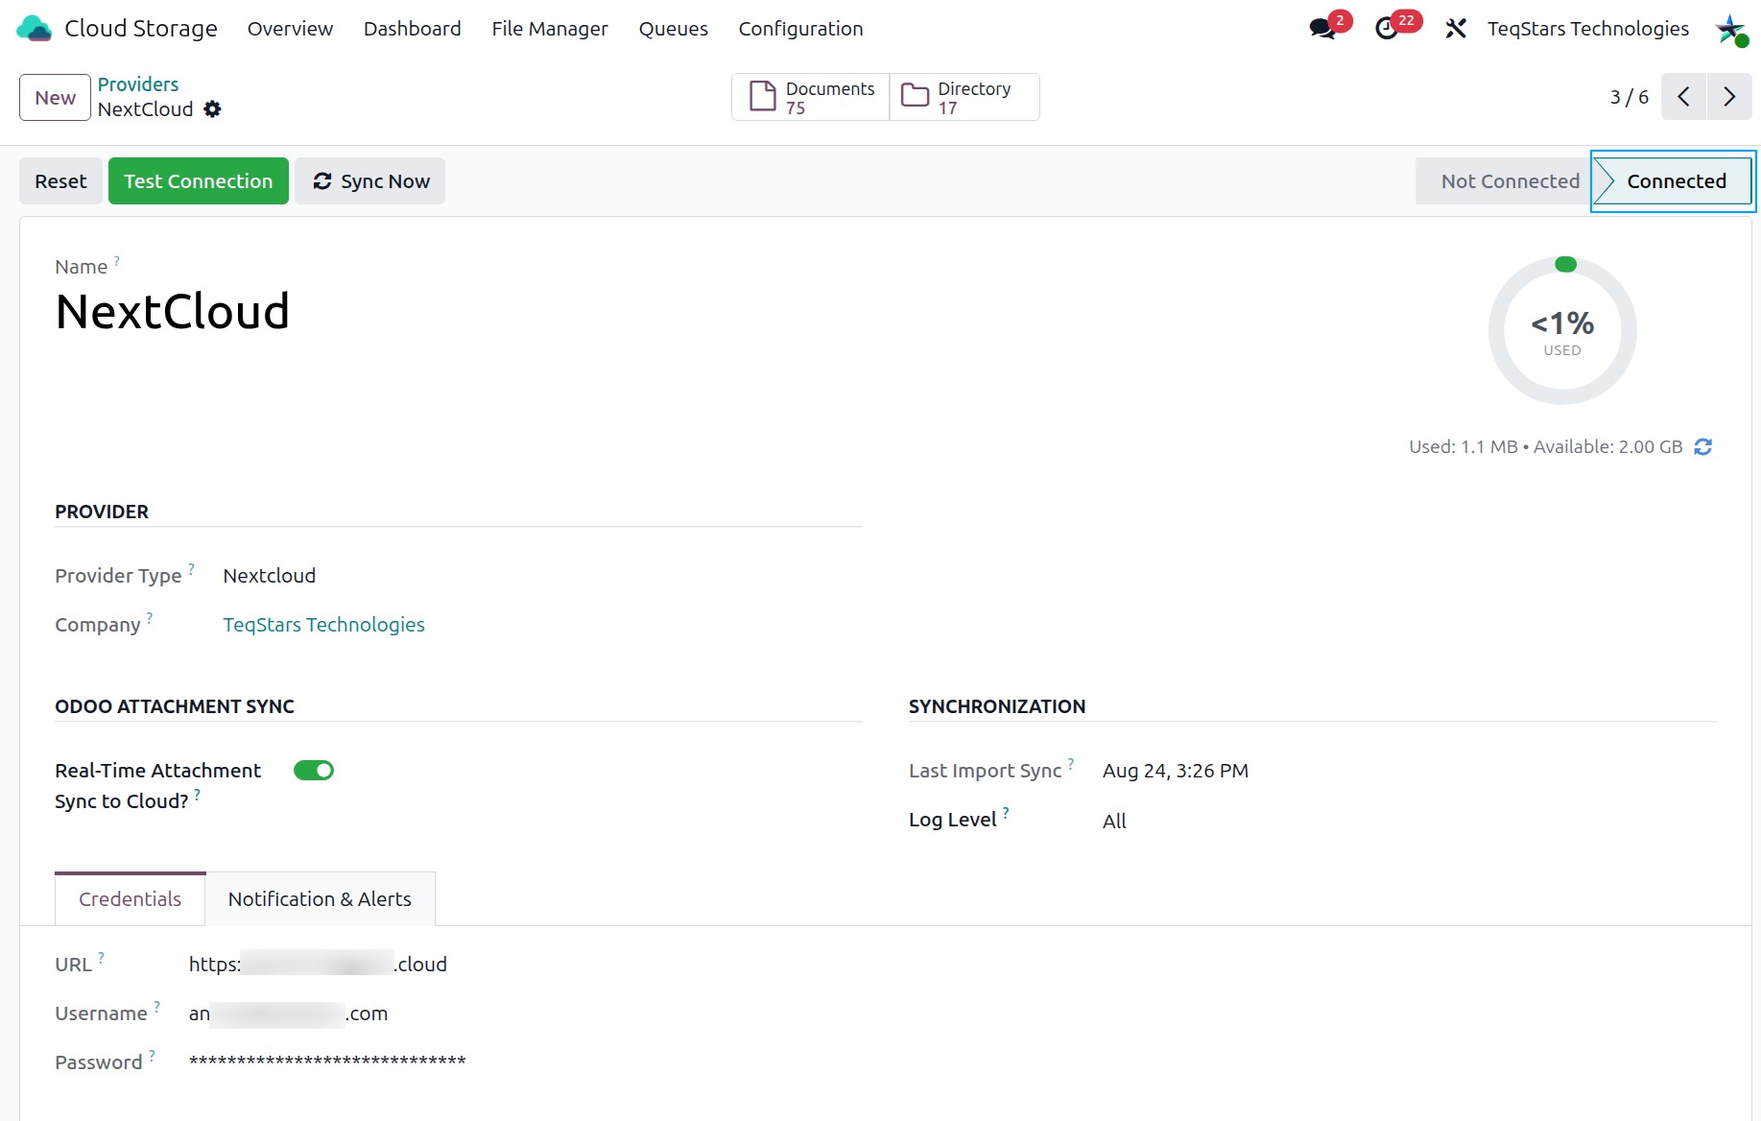The image size is (1761, 1121).
Task: Click help mark next to URL label
Action: (101, 958)
